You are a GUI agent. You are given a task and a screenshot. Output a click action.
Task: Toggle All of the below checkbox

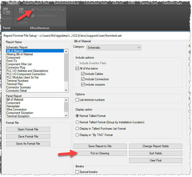(x=77, y=69)
